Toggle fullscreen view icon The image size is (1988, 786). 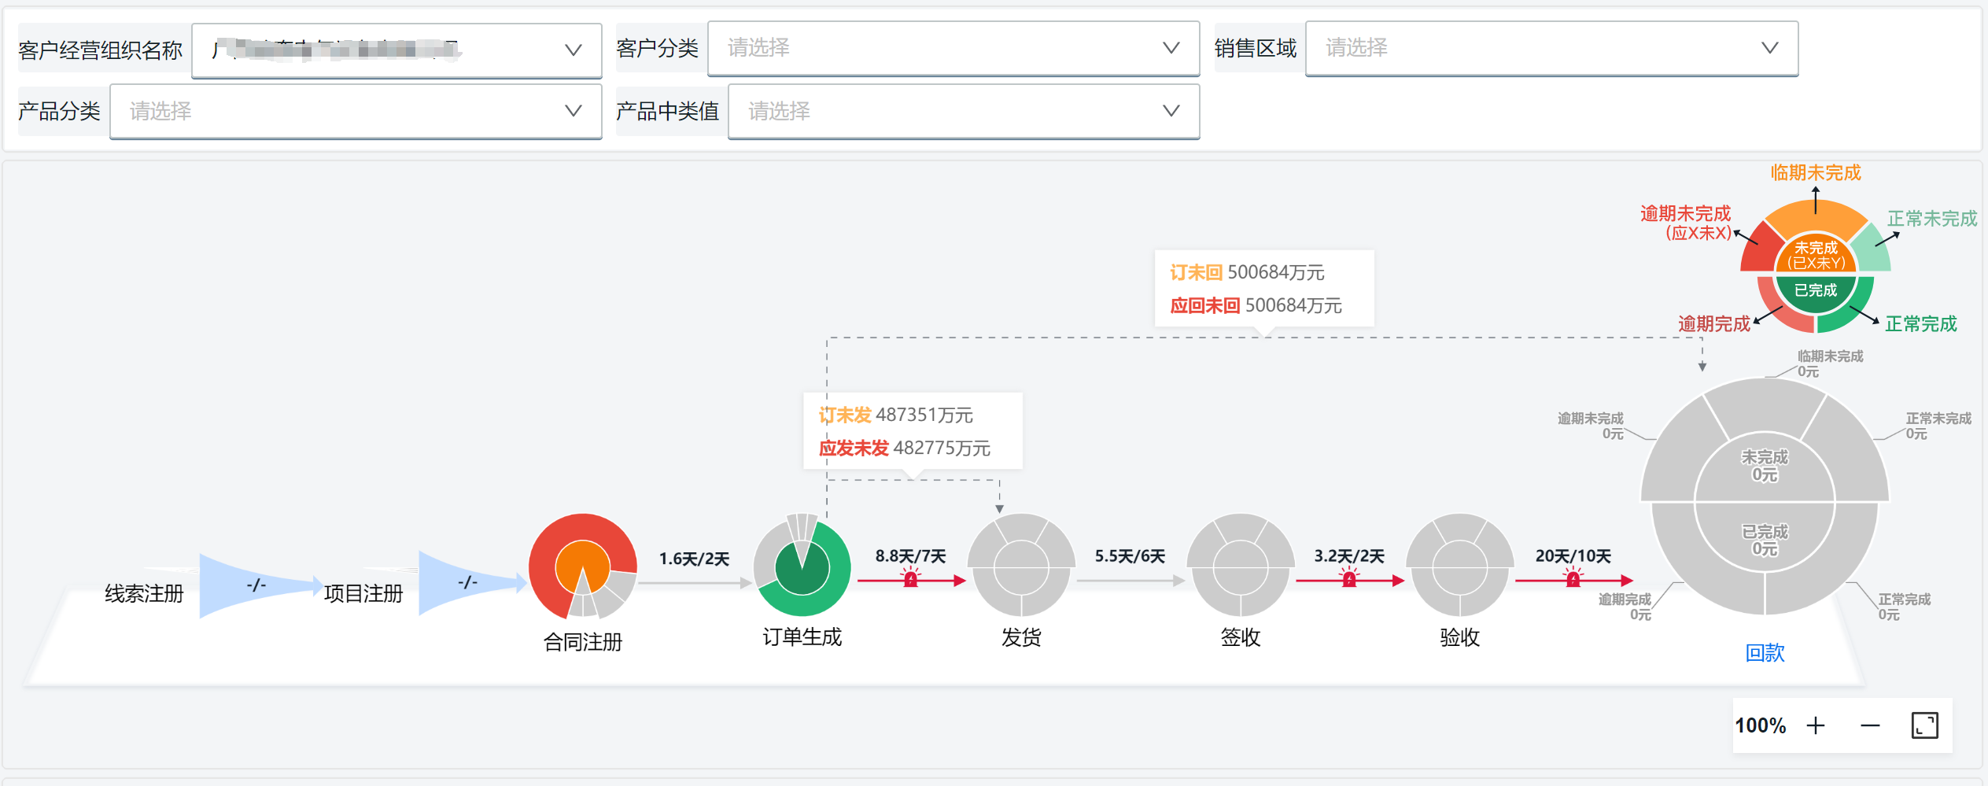(1924, 725)
